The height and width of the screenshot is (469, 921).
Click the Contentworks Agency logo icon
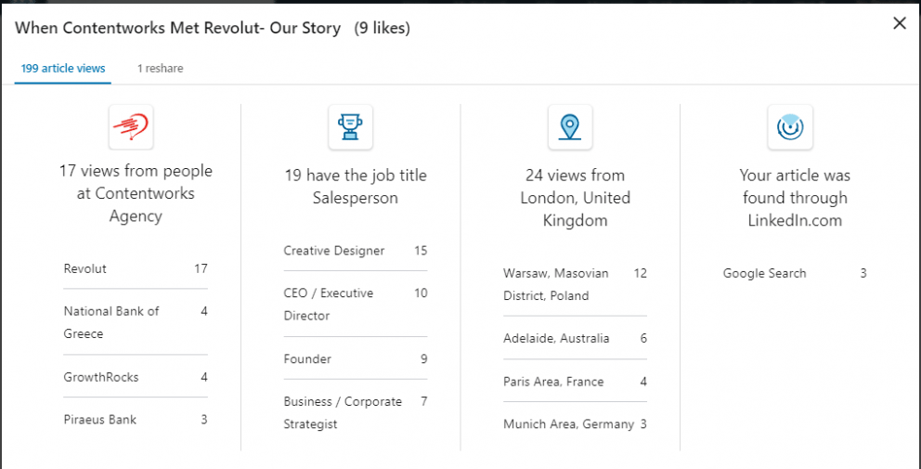point(131,127)
